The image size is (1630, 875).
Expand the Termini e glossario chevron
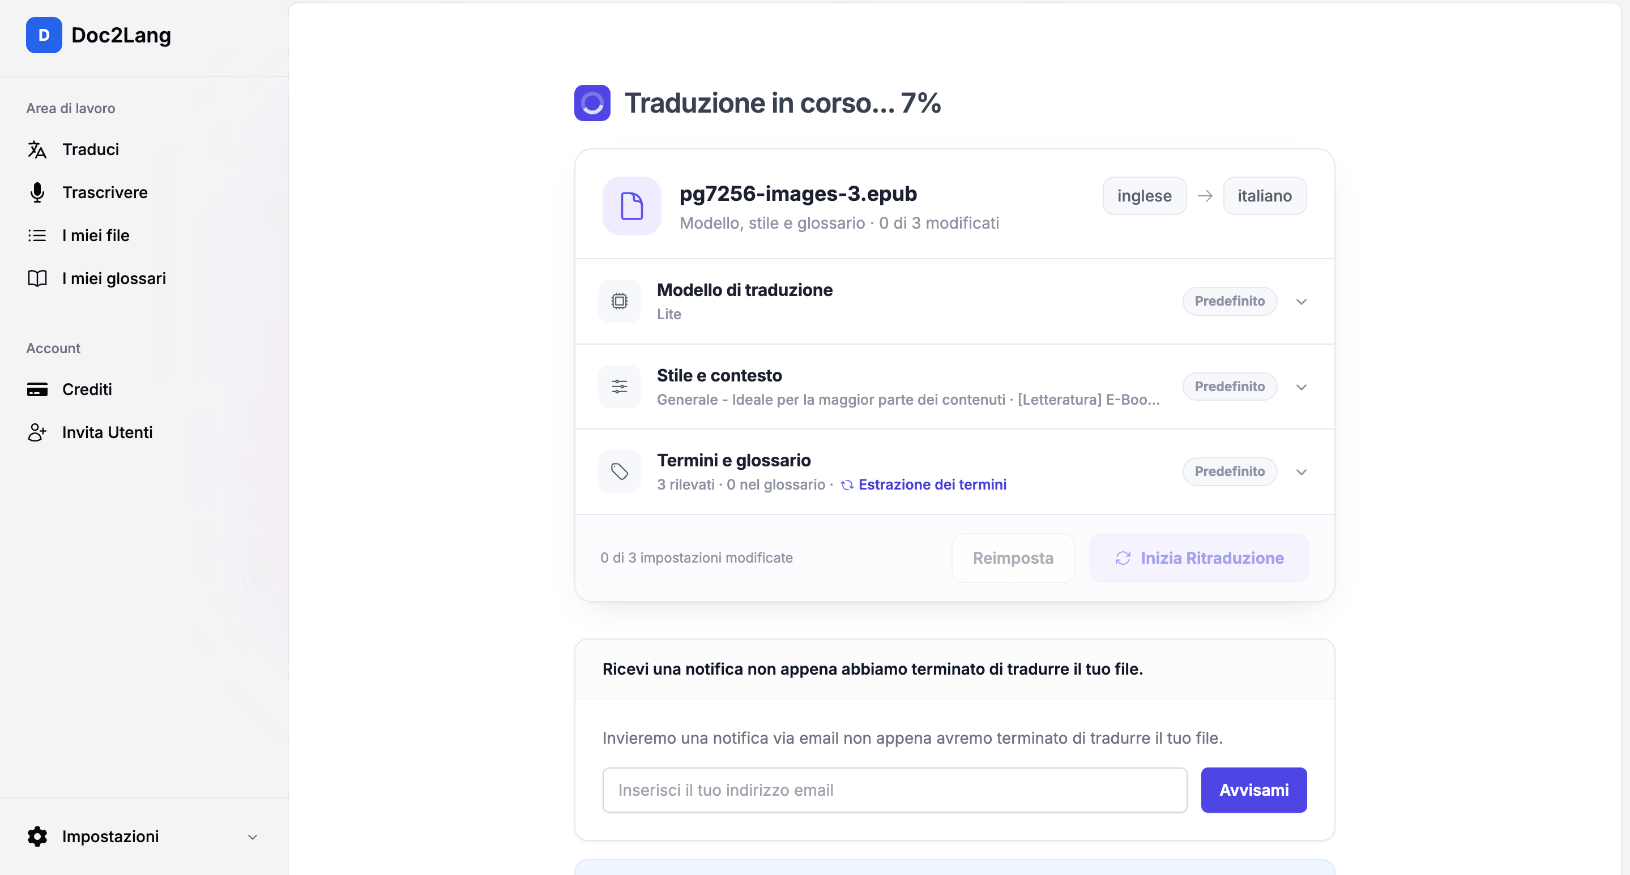click(1301, 472)
